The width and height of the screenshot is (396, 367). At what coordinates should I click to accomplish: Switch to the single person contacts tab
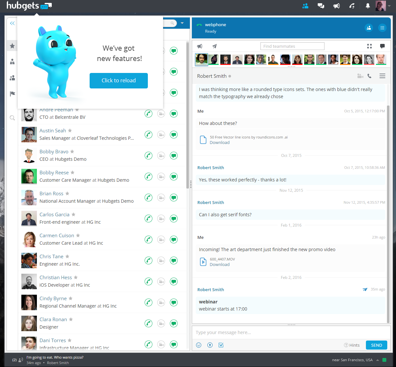(12, 62)
